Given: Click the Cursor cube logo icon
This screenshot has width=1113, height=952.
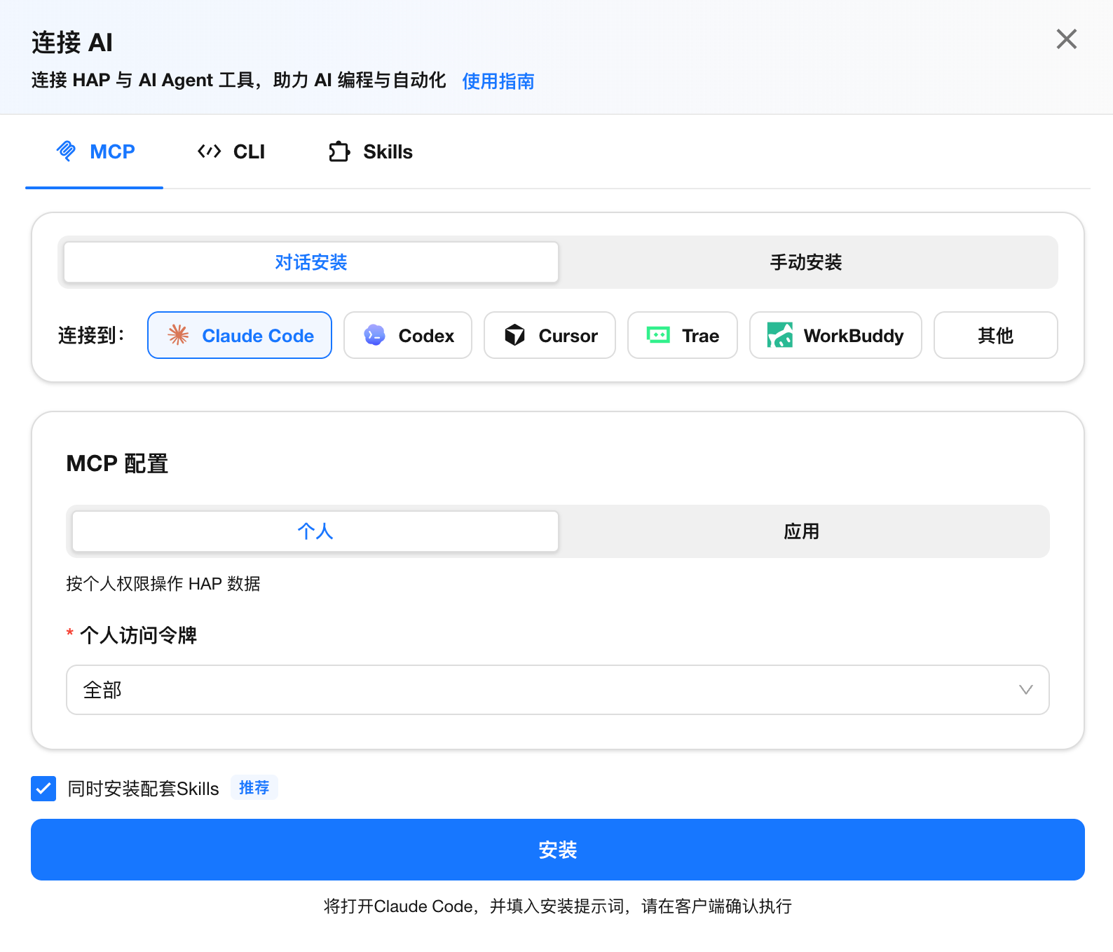Looking at the screenshot, I should point(515,335).
